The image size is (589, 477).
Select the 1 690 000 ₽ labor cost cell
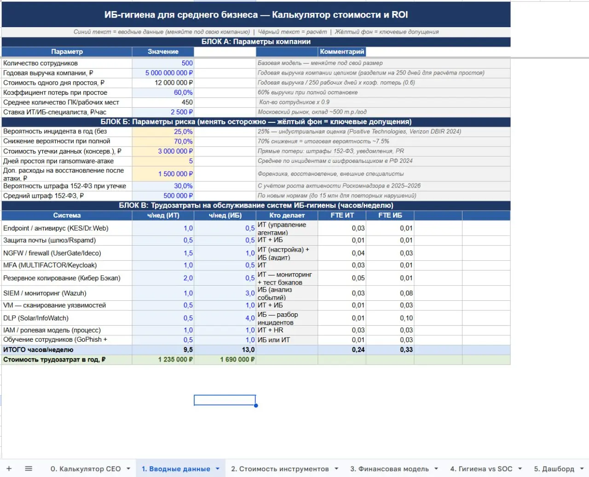pyautogui.click(x=225, y=360)
